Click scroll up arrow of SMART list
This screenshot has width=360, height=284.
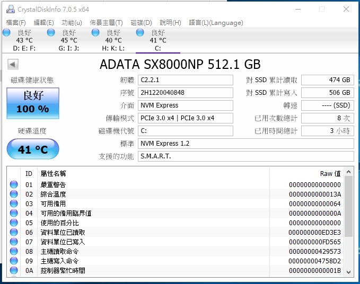coord(348,172)
